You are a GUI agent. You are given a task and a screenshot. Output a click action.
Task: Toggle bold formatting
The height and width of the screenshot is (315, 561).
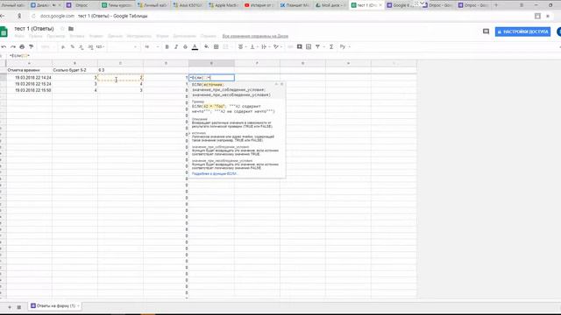167,46
